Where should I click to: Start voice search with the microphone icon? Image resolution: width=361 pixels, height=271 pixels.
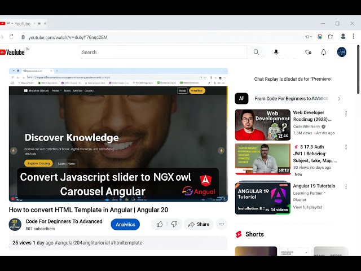(276, 53)
